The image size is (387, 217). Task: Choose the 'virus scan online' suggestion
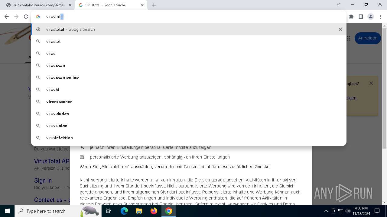coord(189,77)
